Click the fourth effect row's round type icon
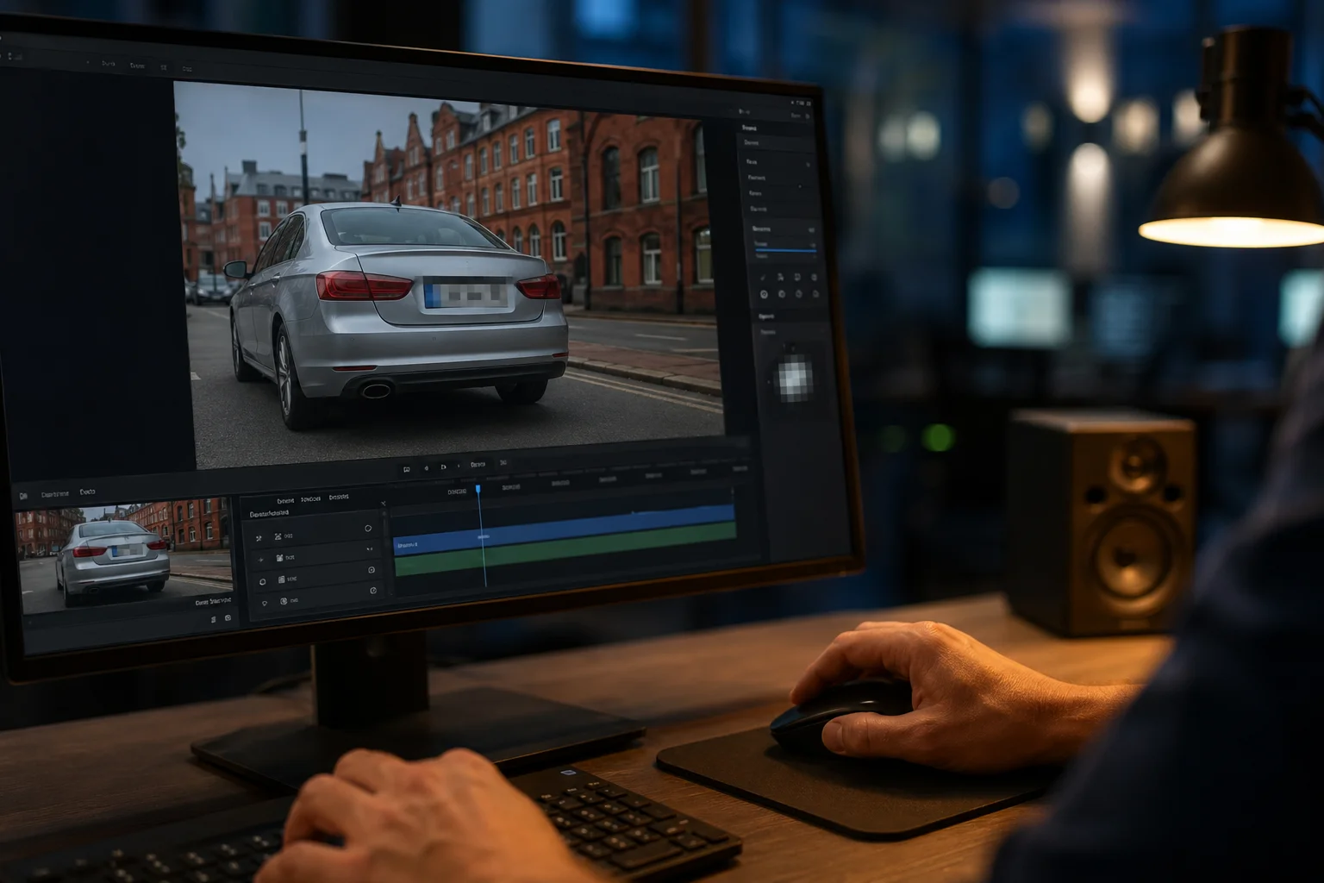The image size is (1324, 883). (x=284, y=601)
